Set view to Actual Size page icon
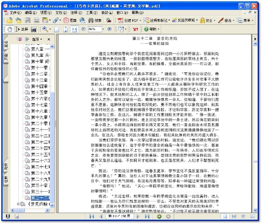The height and width of the screenshot is (224, 262). (x=57, y=29)
